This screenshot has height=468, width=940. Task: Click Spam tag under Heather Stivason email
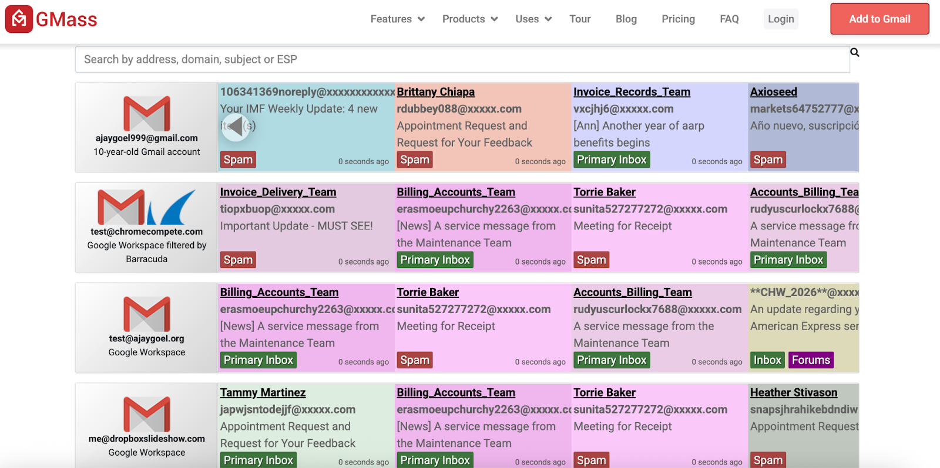768,460
